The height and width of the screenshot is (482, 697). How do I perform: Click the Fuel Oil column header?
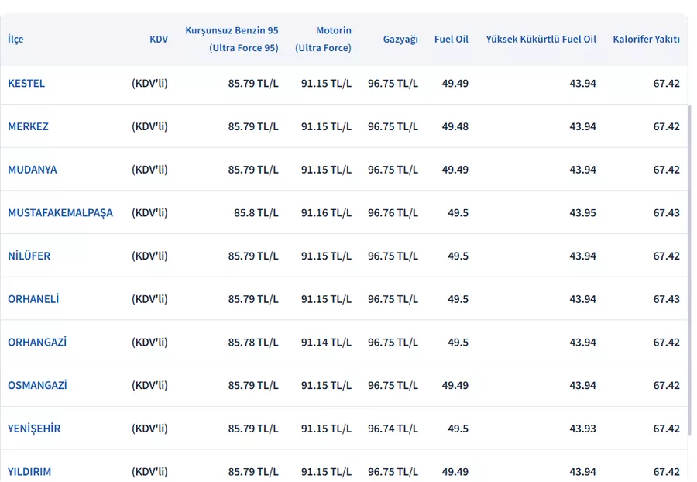[x=452, y=39]
